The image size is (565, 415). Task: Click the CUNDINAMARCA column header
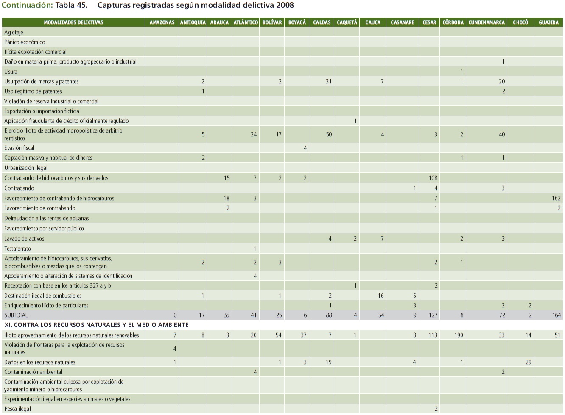click(x=487, y=22)
